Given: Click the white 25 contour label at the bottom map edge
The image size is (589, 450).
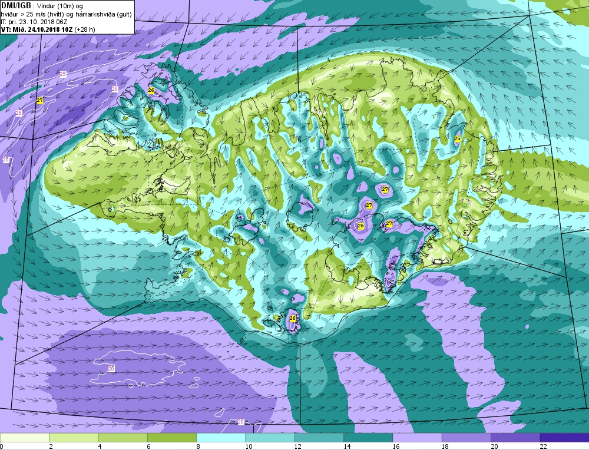Looking at the screenshot, I should click(x=241, y=422).
